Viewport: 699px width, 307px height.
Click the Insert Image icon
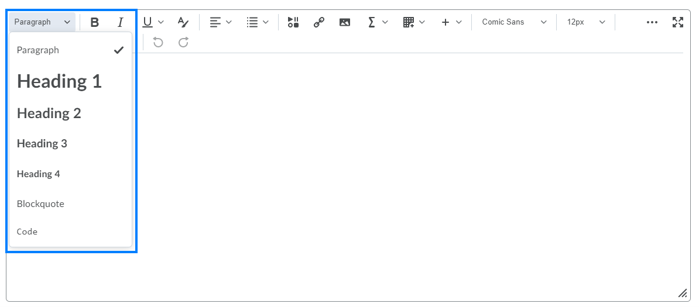click(x=345, y=22)
